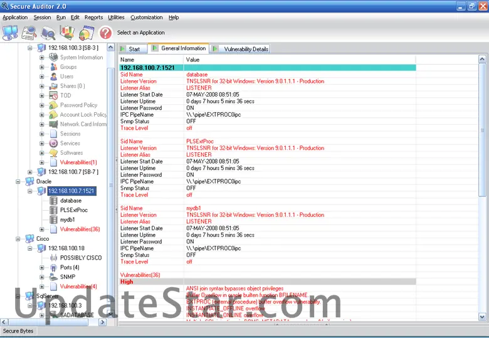Click the highlighted 192.168.100.7:1521 header row
The height and width of the screenshot is (338, 489).
268,68
